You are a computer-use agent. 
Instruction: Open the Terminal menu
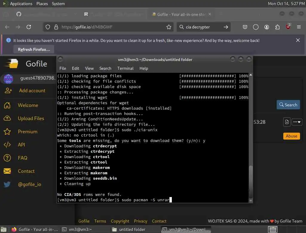[125, 68]
